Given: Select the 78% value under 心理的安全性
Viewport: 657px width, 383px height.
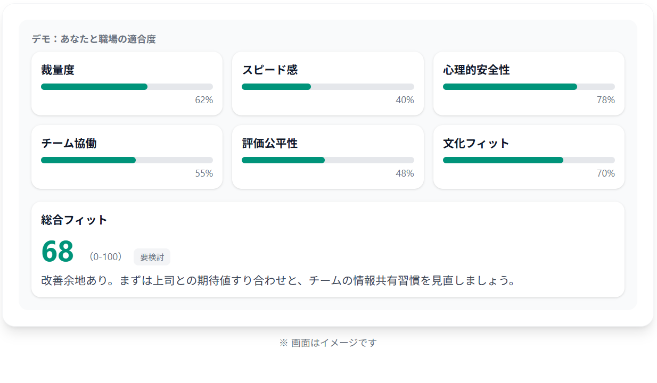Looking at the screenshot, I should 606,100.
